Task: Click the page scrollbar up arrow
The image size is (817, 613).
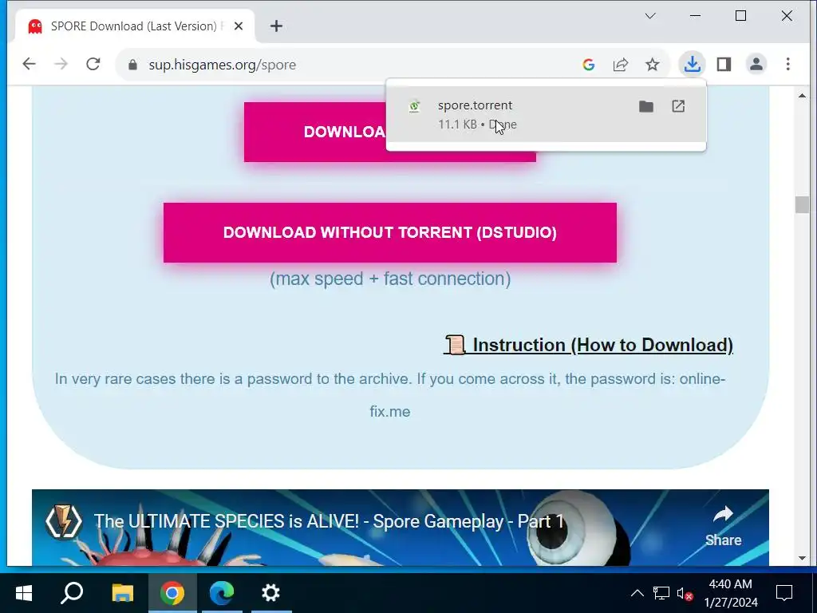Action: [802, 96]
